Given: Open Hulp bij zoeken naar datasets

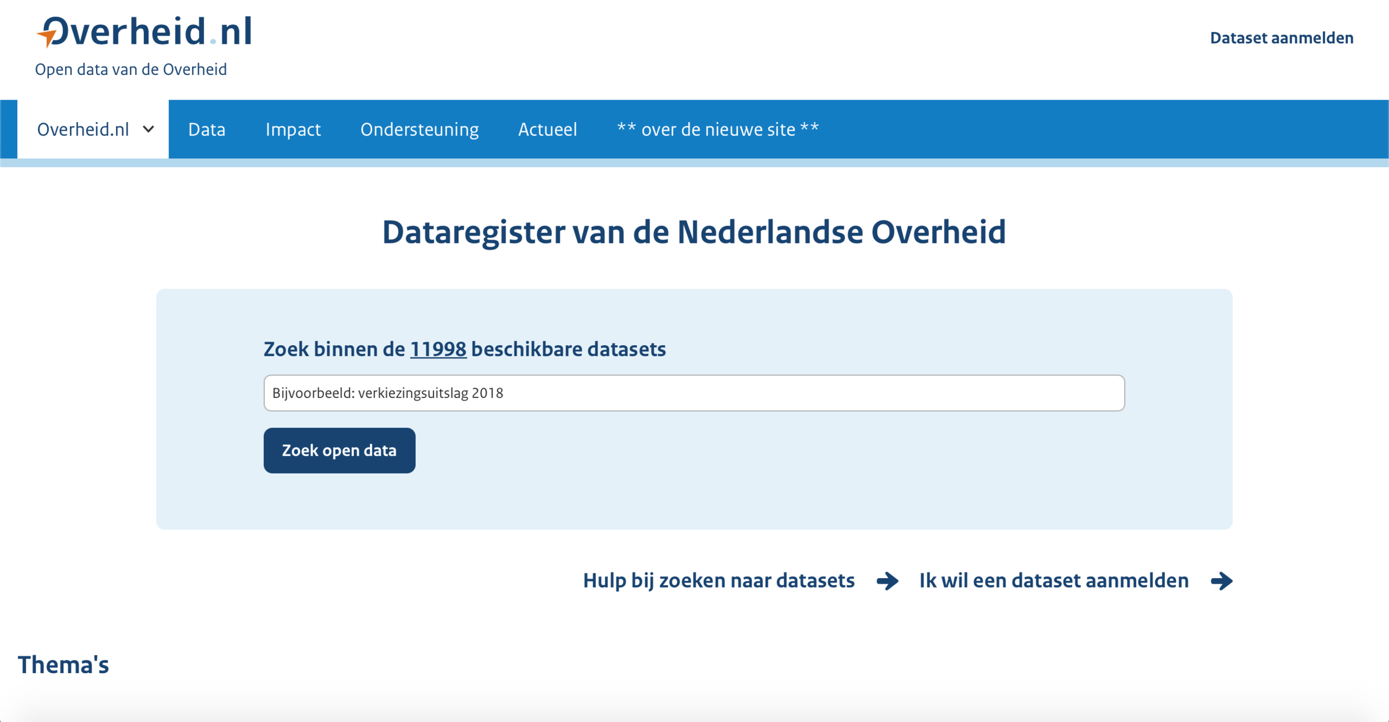Looking at the screenshot, I should (x=718, y=580).
